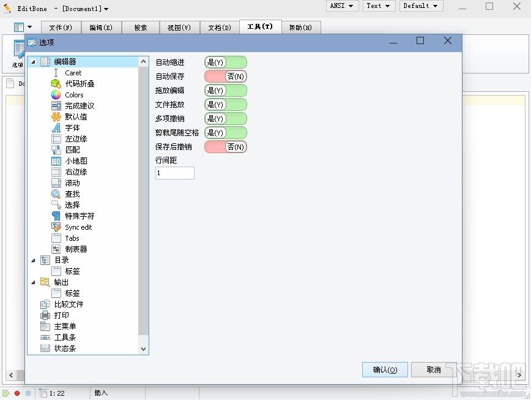Click the 打印 printer icon
The height and width of the screenshot is (400, 531).
pyautogui.click(x=46, y=315)
